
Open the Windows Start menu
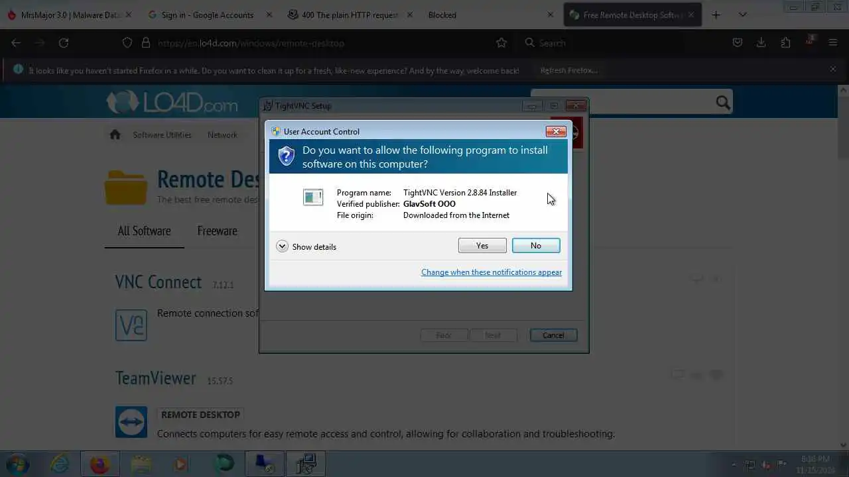(x=18, y=464)
